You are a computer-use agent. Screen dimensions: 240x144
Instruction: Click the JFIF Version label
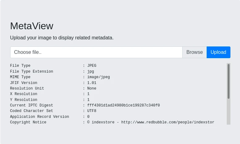pyautogui.click(x=23, y=83)
